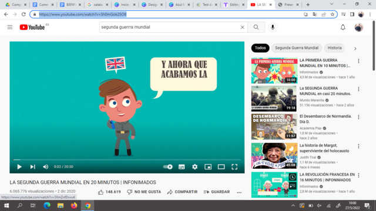
Task: Click the search magnifier button
Action: click(256, 27)
